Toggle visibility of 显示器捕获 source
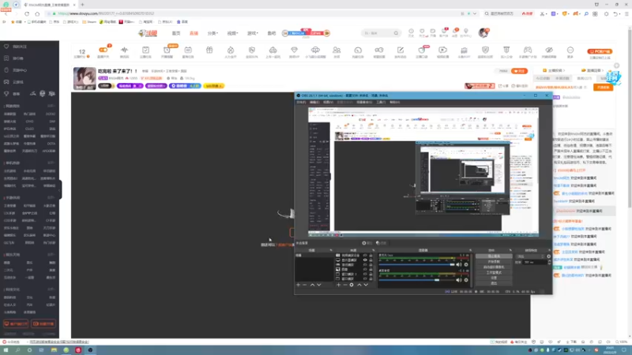This screenshot has height=355, width=632. pos(365,260)
